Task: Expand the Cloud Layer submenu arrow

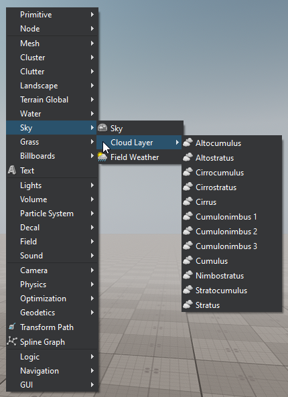Action: 177,143
